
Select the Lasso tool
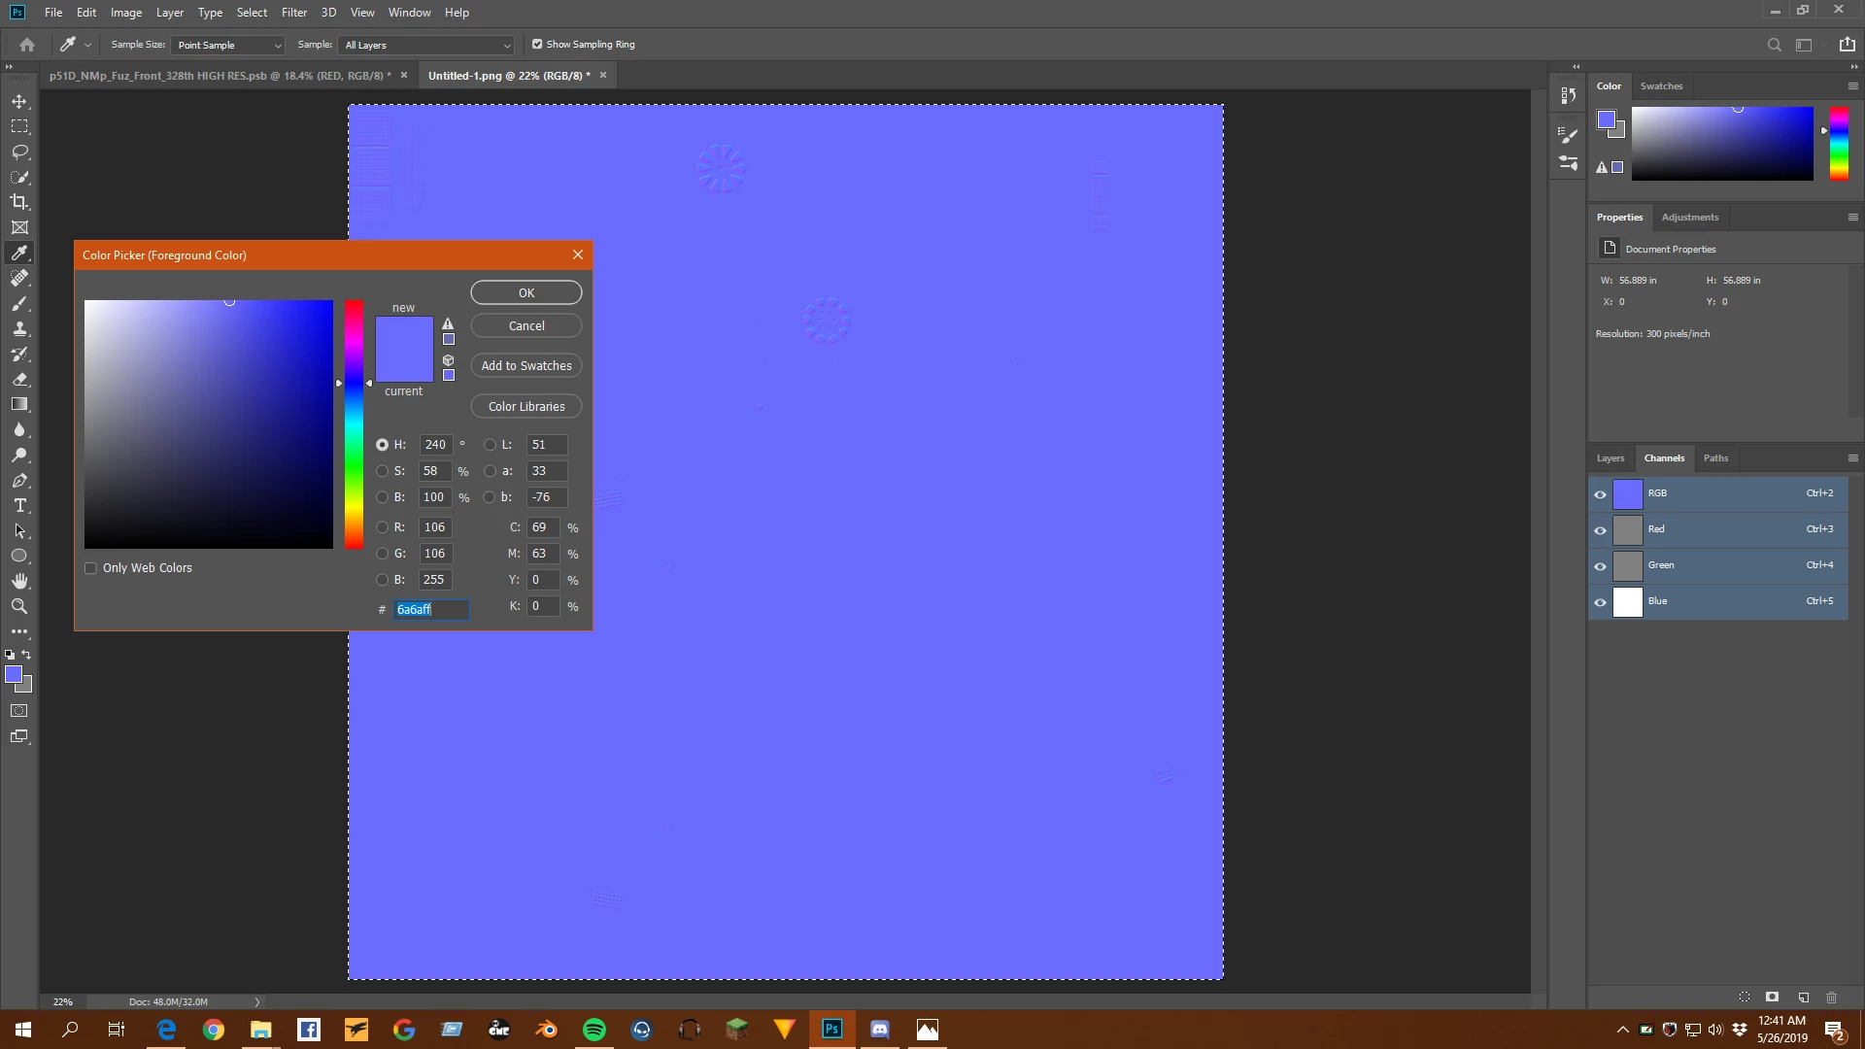tap(19, 152)
